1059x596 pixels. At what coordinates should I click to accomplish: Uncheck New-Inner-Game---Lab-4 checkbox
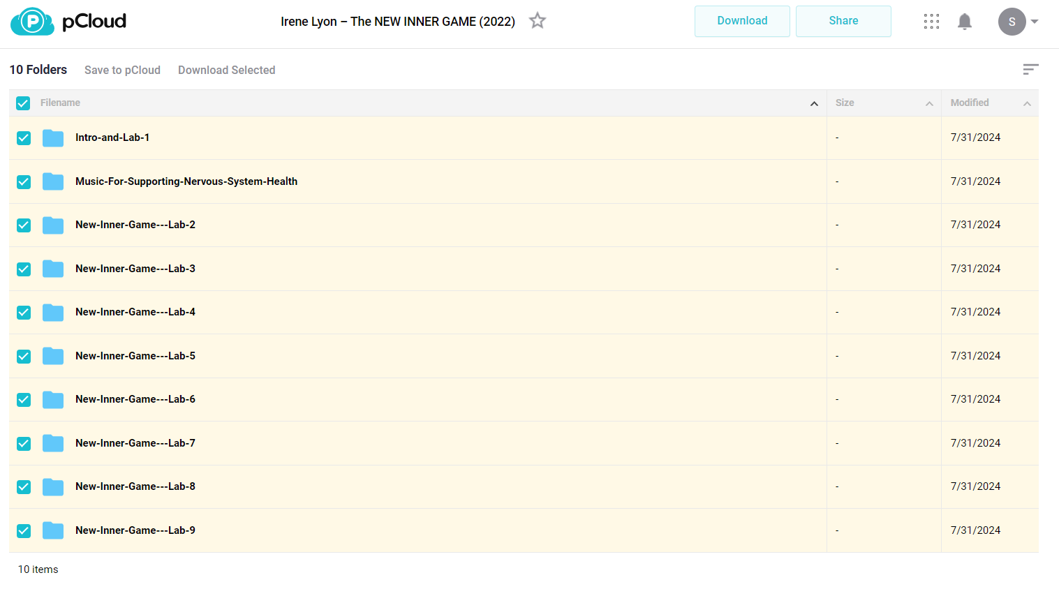tap(24, 313)
